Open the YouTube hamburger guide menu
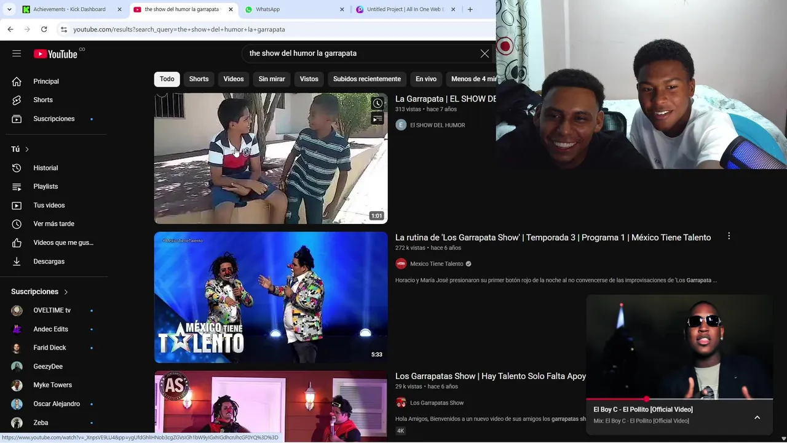This screenshot has width=787, height=443. 17,54
